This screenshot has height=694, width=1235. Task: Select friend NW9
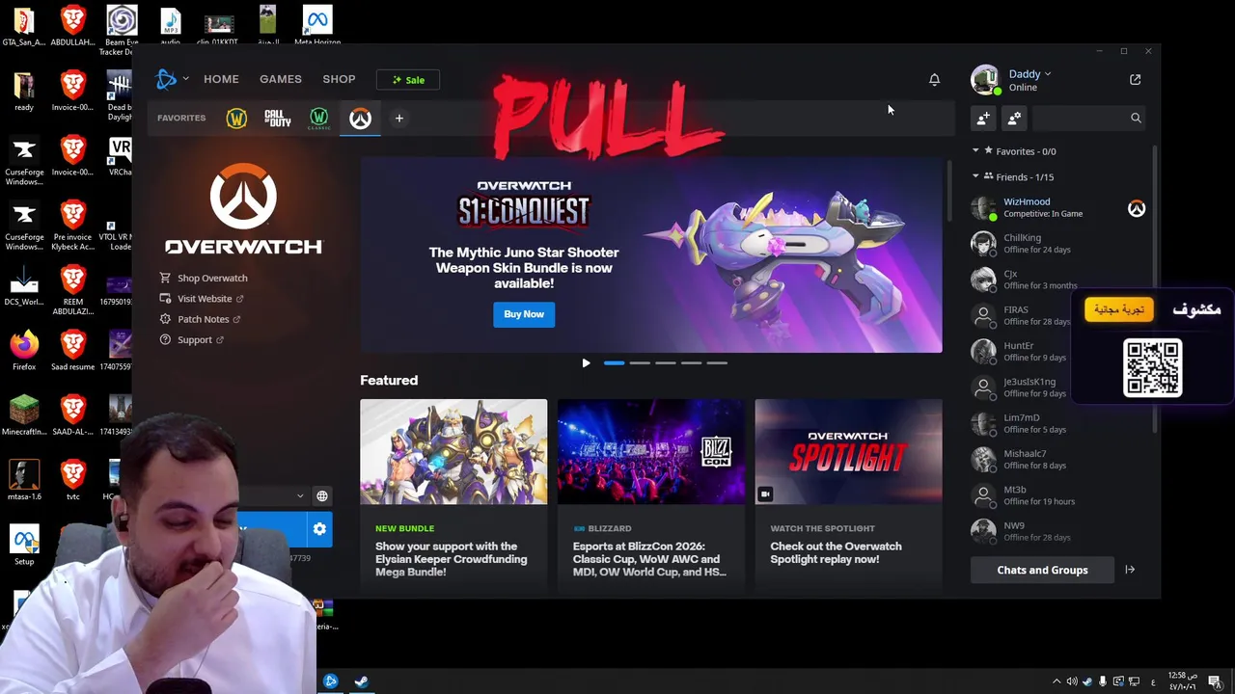click(1059, 531)
